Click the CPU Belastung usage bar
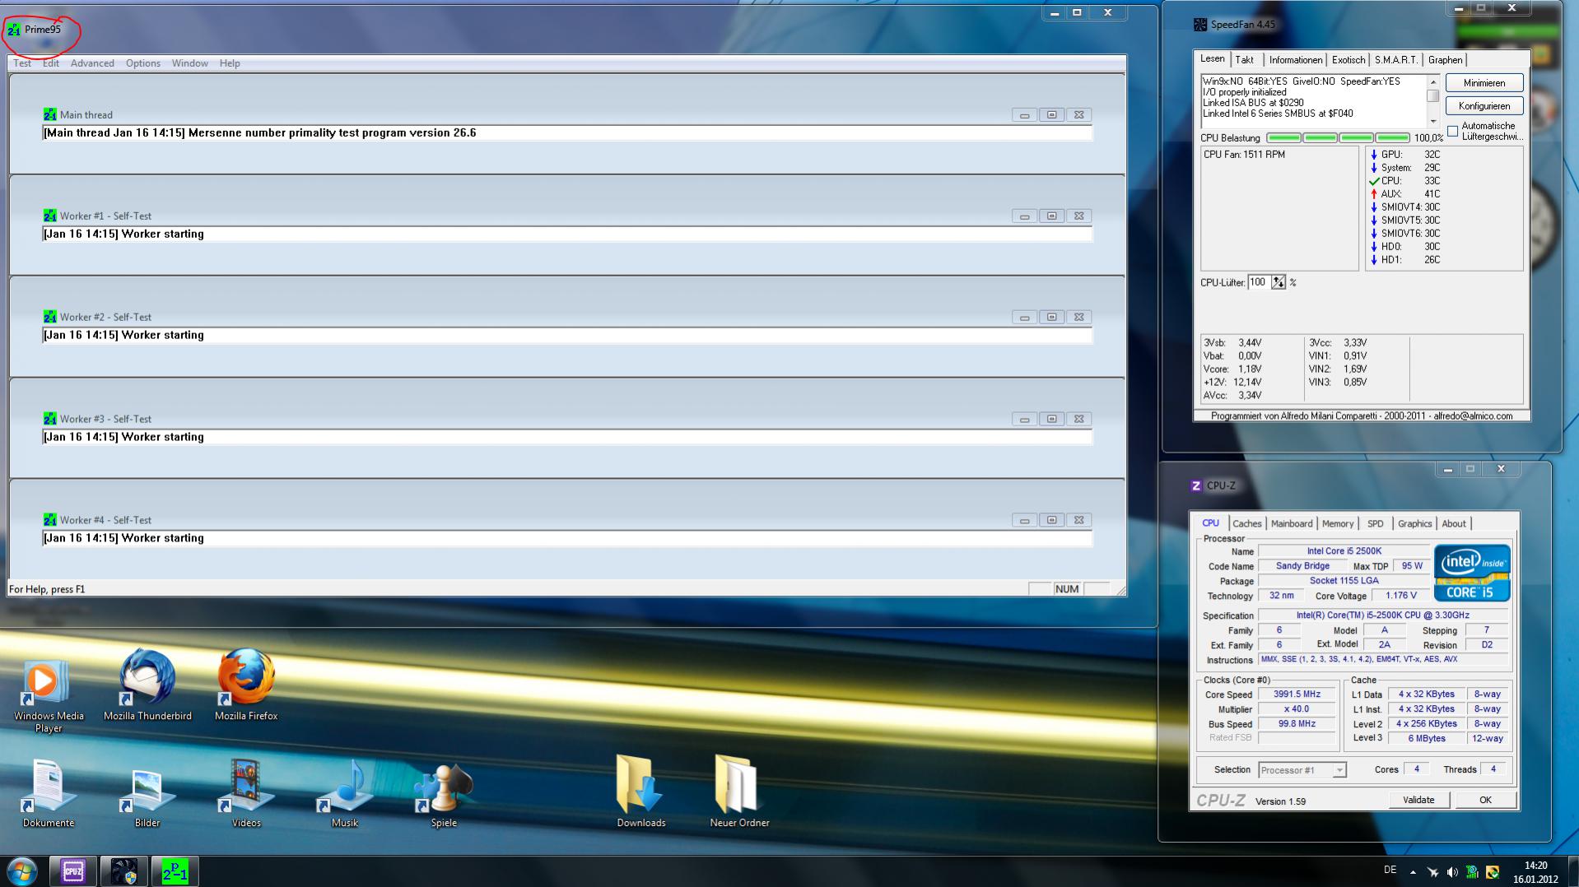 pos(1339,138)
